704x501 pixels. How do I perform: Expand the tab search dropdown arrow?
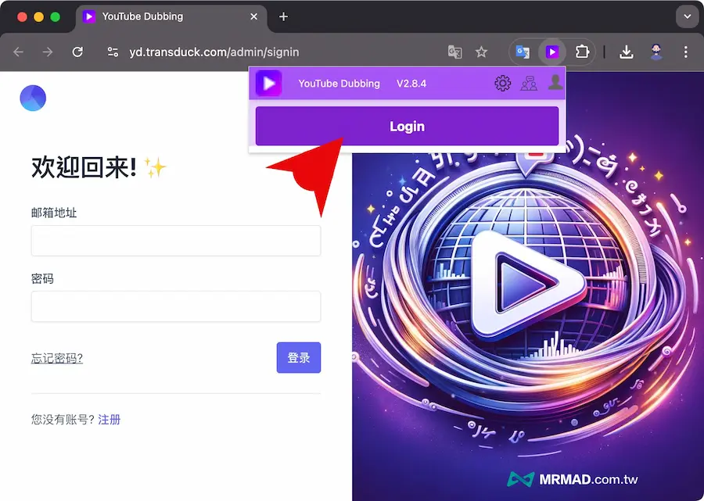687,16
